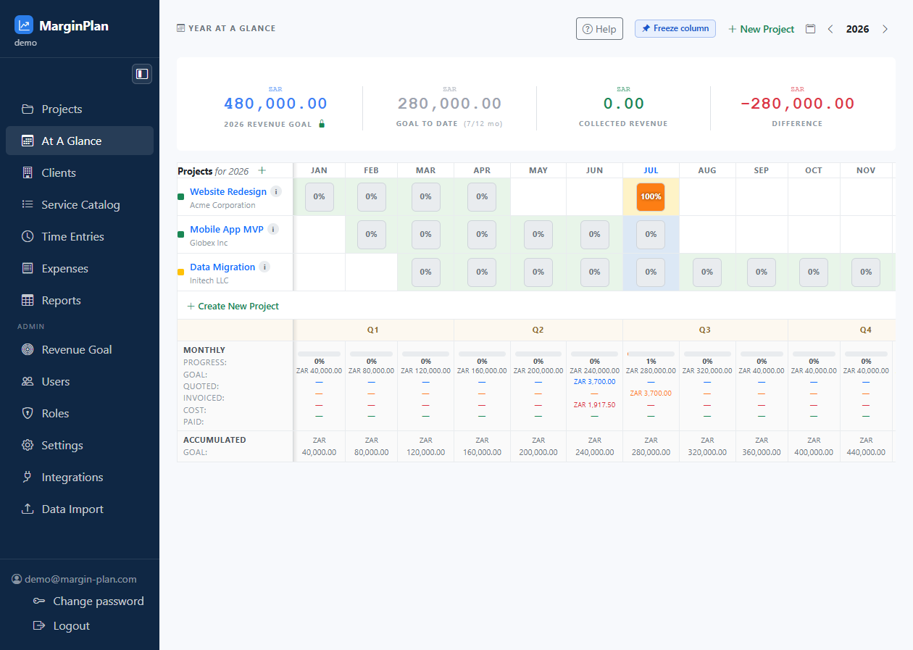Click Create New Project below the grid

[x=233, y=307]
